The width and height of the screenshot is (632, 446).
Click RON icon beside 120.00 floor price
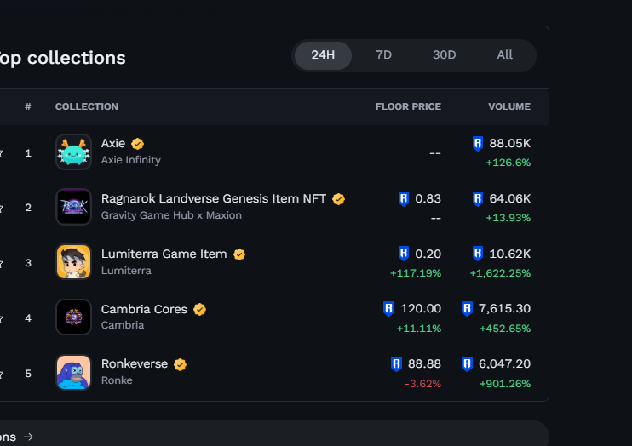tap(388, 309)
